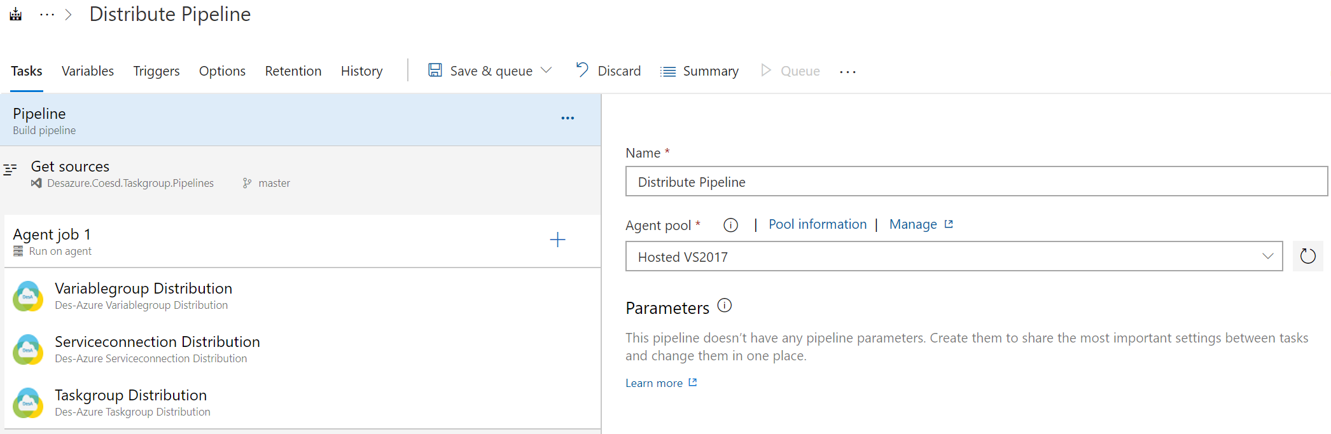The width and height of the screenshot is (1331, 434).
Task: Select the Variablegroup Distribution task
Action: pyautogui.click(x=302, y=295)
